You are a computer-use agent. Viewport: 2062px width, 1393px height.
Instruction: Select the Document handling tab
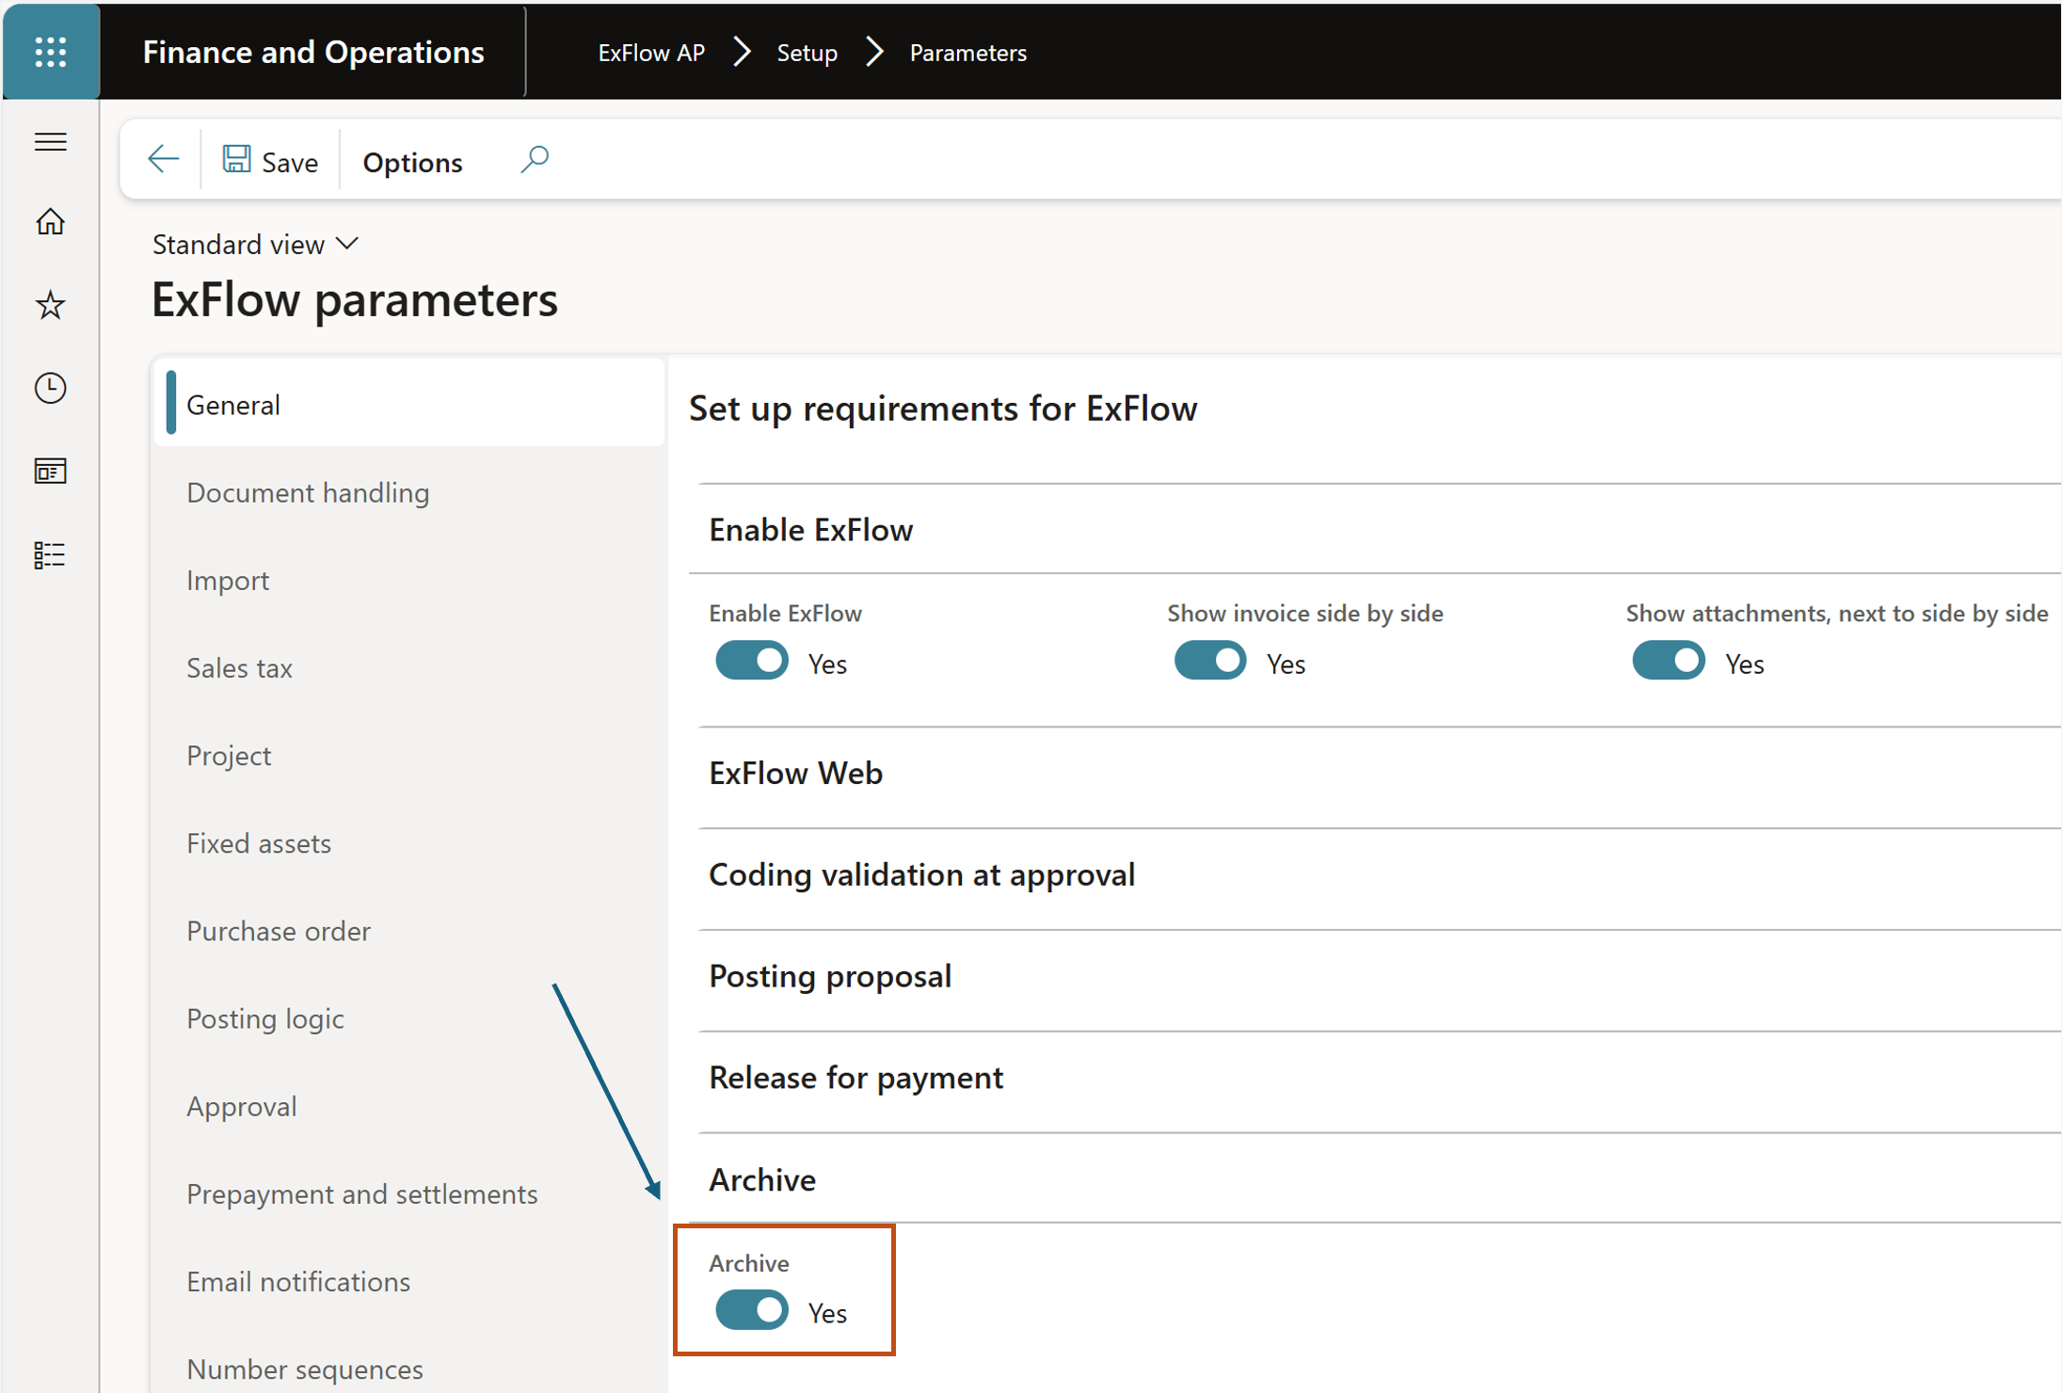click(x=410, y=492)
